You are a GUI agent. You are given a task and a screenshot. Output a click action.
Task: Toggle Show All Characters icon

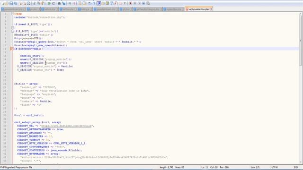pos(94,3)
